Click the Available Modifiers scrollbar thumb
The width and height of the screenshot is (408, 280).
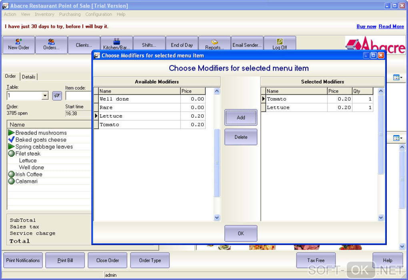(217, 163)
